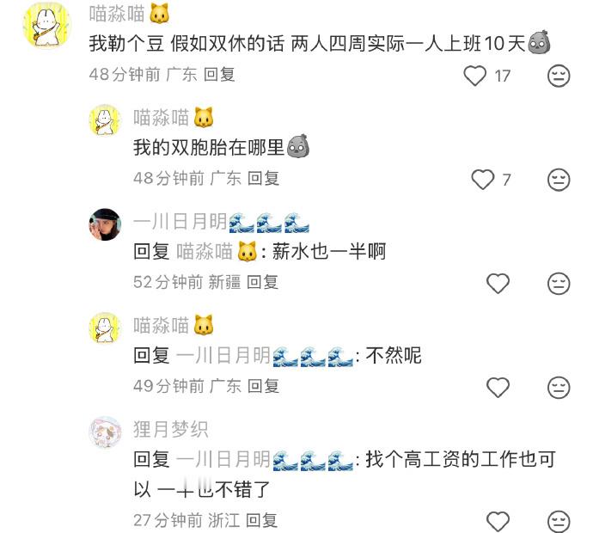This screenshot has height=533, width=593.
Task: Reply to the 49分钟前 广东 comment
Action: point(263,386)
